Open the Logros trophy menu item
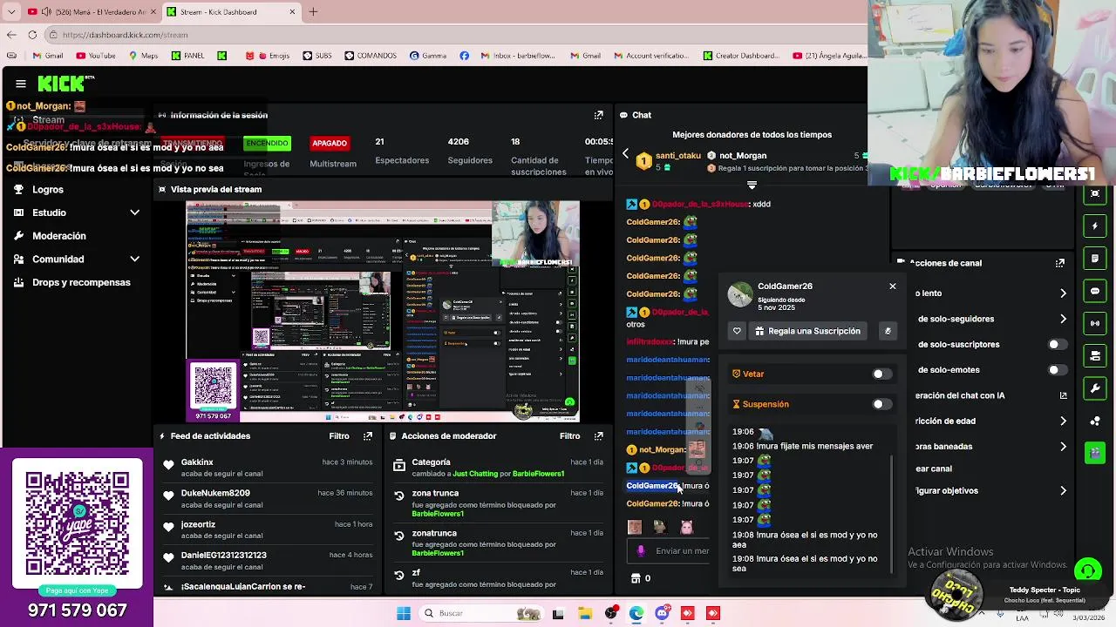Viewport: 1116px width, 627px height. 48,190
